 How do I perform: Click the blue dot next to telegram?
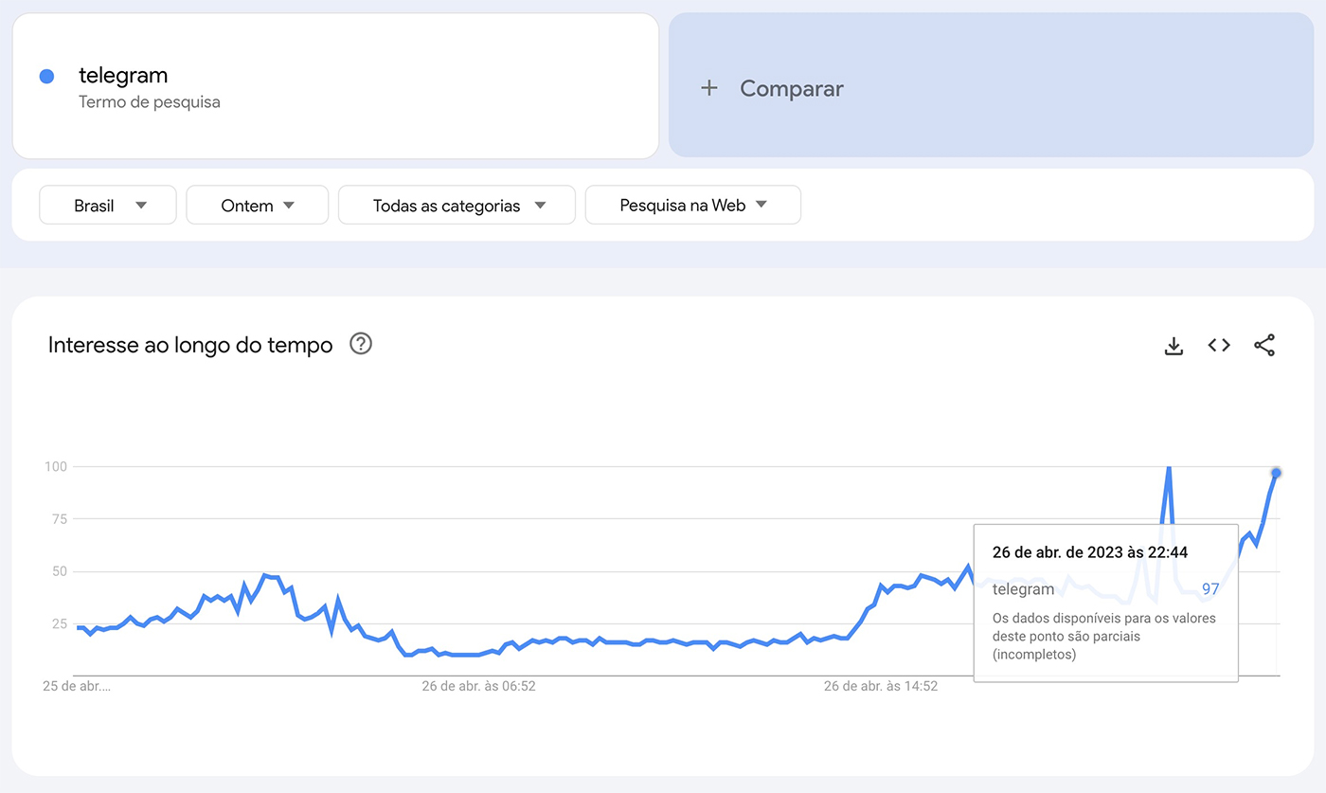pyautogui.click(x=46, y=76)
